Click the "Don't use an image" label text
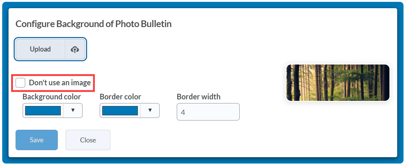 tap(60, 83)
